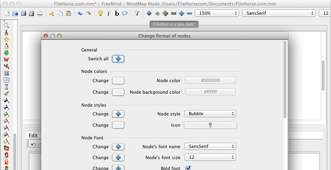Click the scissors cut icon
Image resolution: width=331 pixels, height=170 pixels.
(x=52, y=14)
